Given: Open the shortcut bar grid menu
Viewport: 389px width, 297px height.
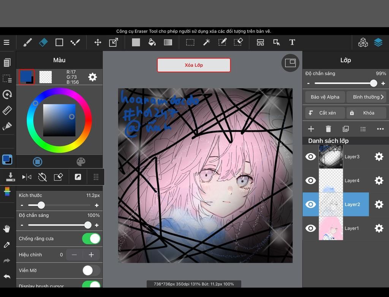Looking at the screenshot, I should click(96, 177).
